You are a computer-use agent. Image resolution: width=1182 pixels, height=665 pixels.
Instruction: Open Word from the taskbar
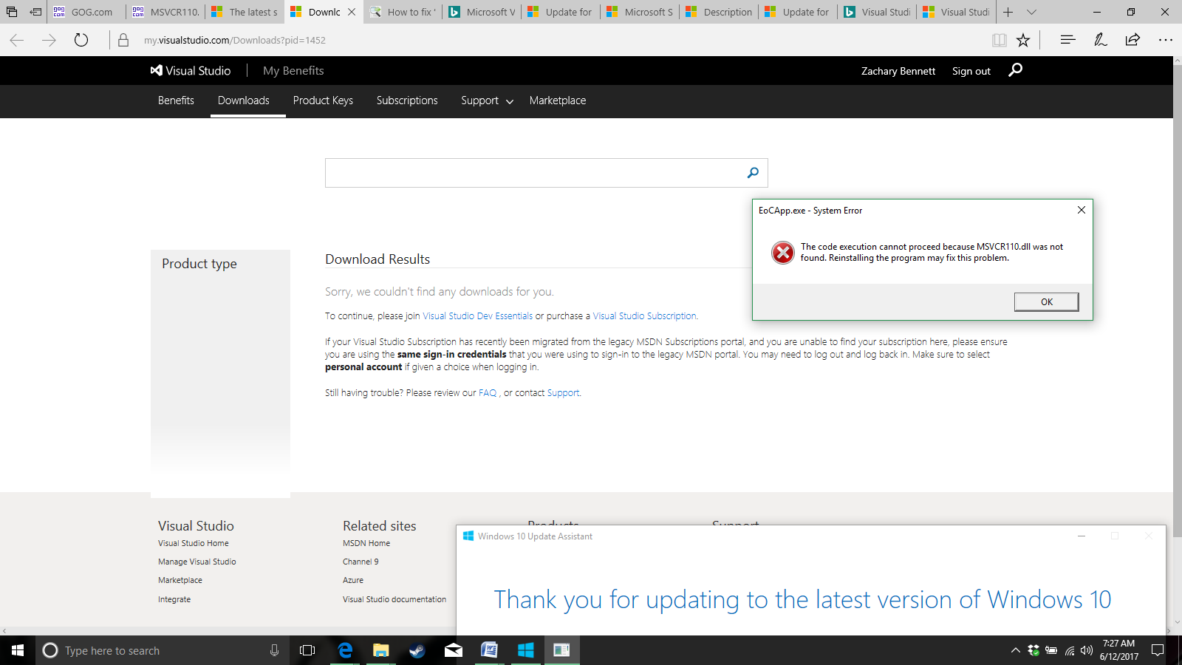tap(489, 650)
